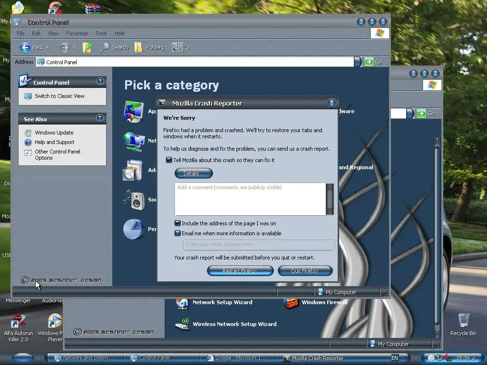Click Control Panel window title icon
Viewport: 487px width, 365px height.
(x=17, y=21)
